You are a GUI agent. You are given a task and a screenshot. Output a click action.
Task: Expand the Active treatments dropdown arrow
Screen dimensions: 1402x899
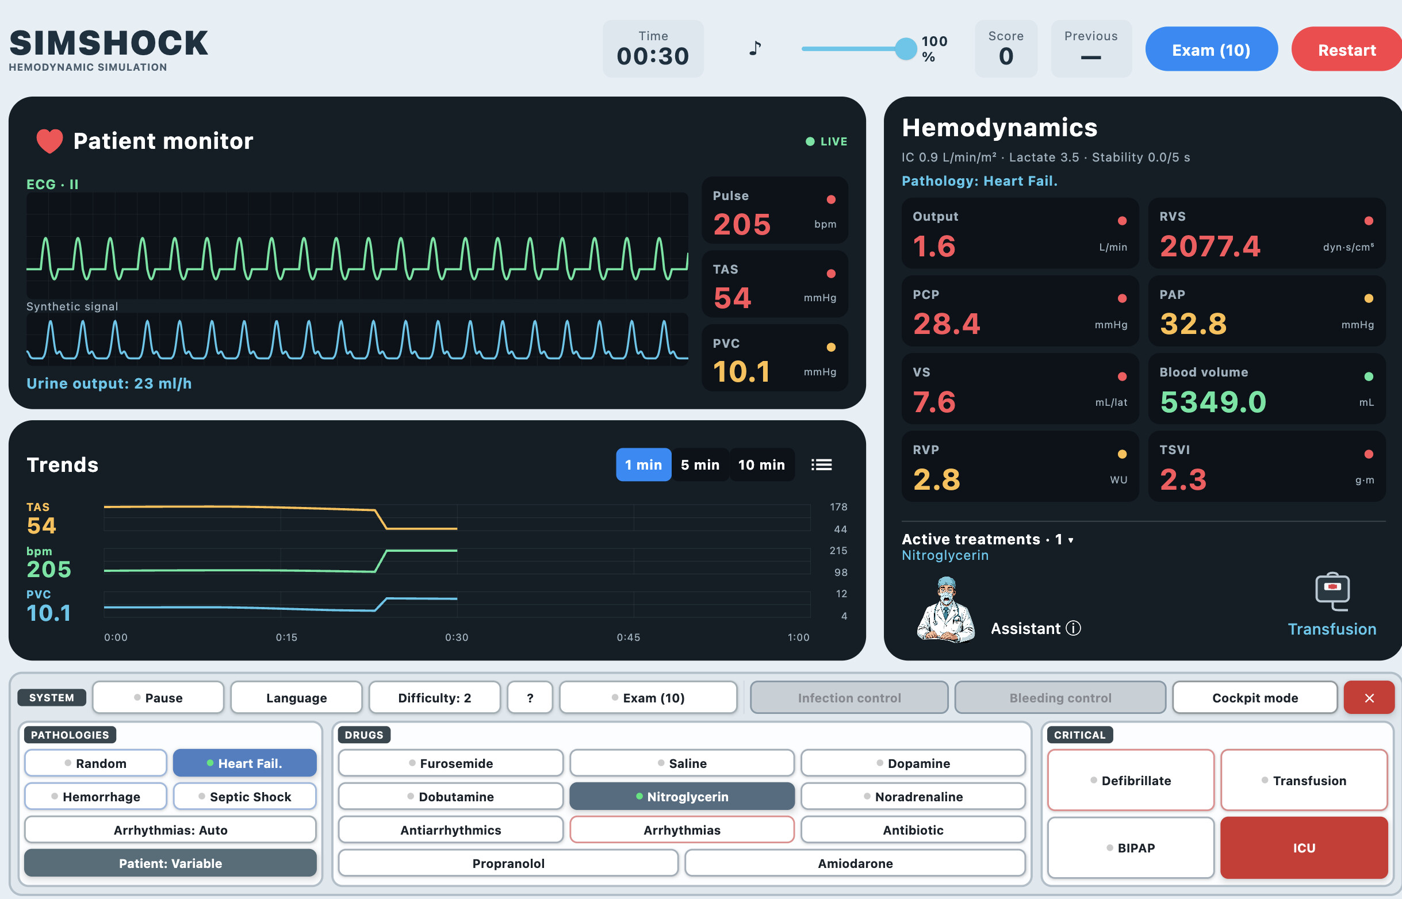[1071, 540]
